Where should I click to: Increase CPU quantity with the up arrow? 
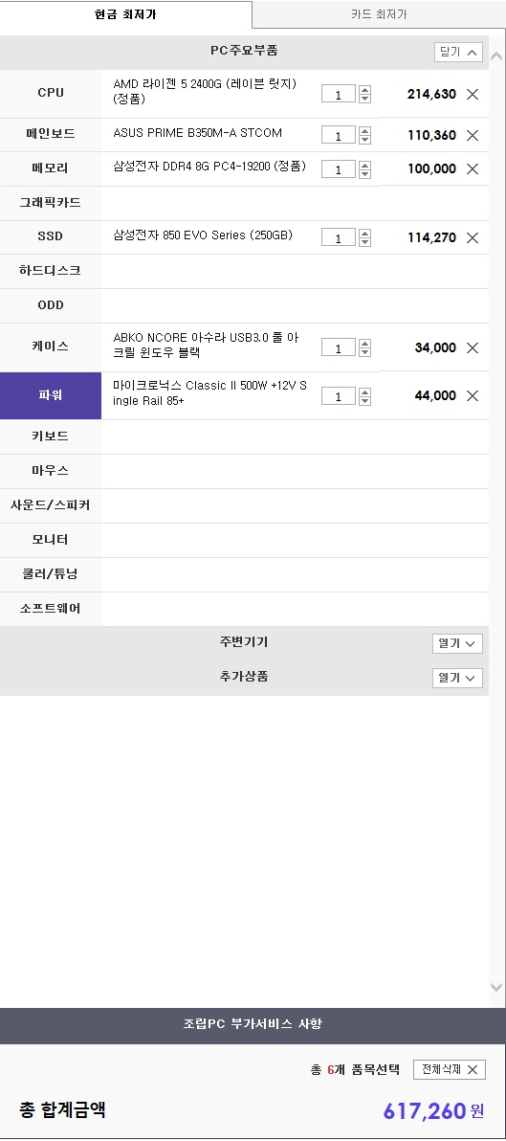point(365,90)
